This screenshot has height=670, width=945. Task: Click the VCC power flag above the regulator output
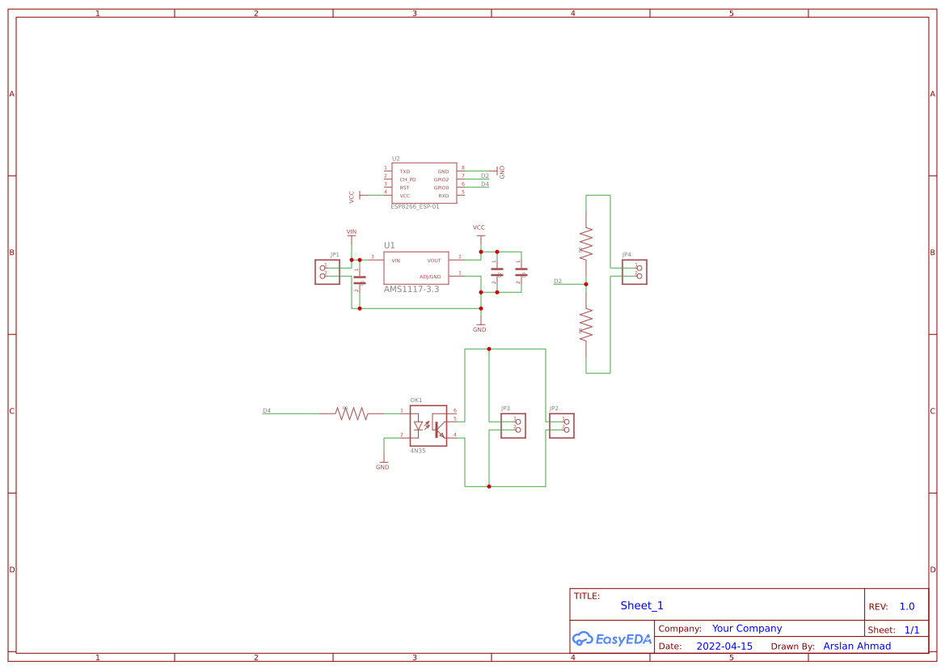coord(479,228)
